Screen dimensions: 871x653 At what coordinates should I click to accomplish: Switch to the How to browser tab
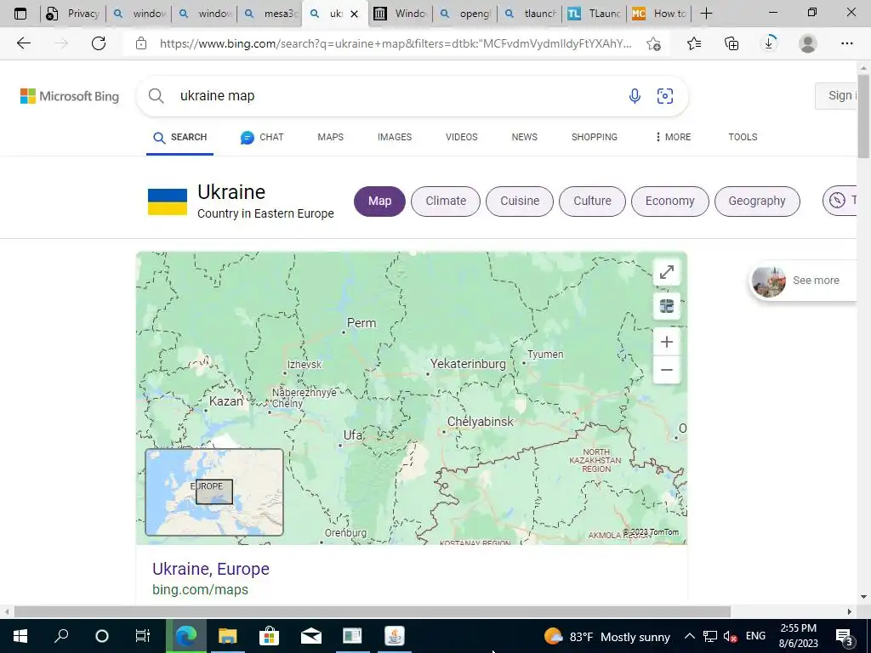tap(659, 14)
